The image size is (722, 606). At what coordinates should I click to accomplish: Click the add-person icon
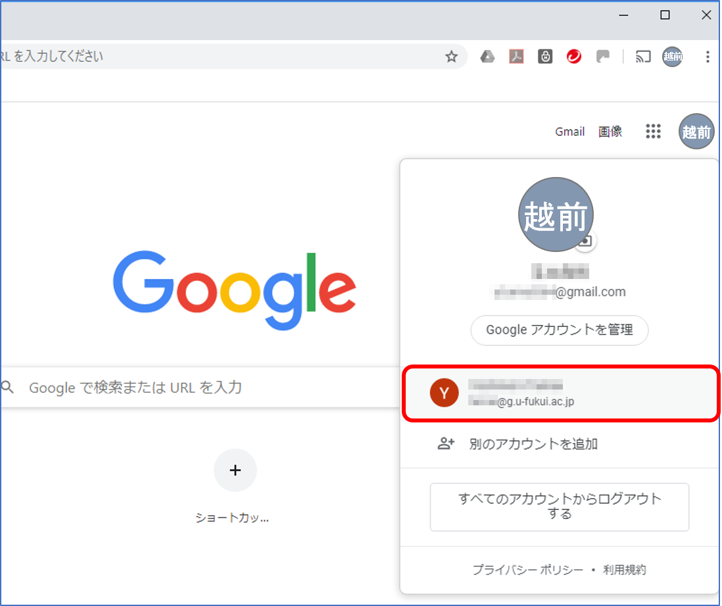tap(446, 443)
